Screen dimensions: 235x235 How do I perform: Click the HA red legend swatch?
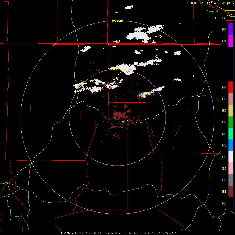click(231, 87)
